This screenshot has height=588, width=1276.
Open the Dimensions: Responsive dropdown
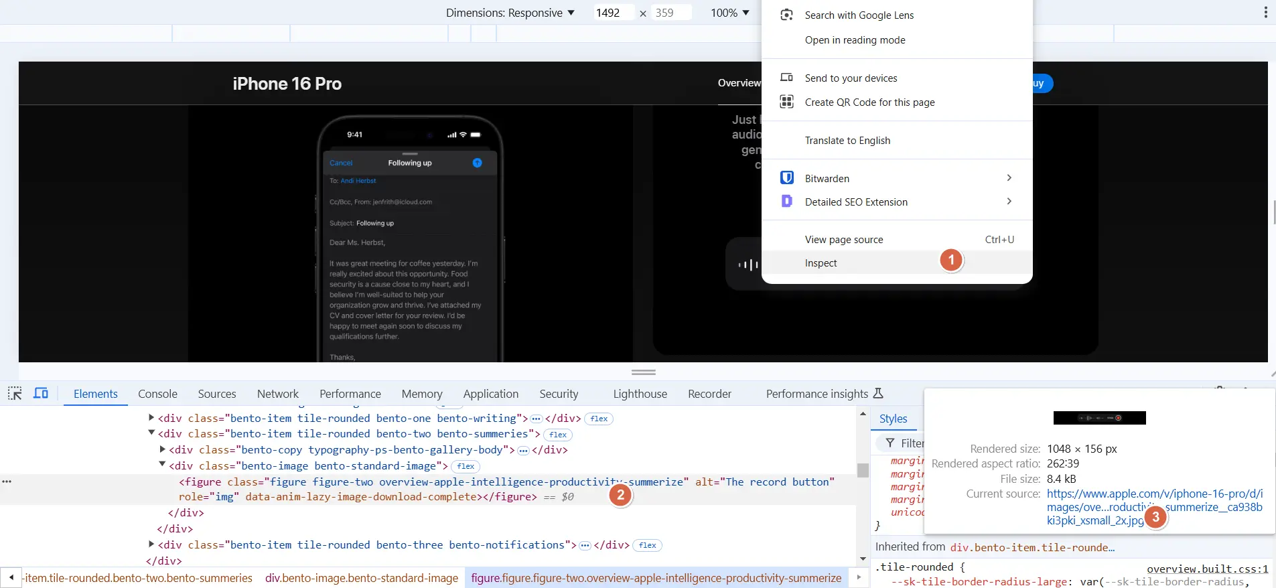click(x=510, y=13)
